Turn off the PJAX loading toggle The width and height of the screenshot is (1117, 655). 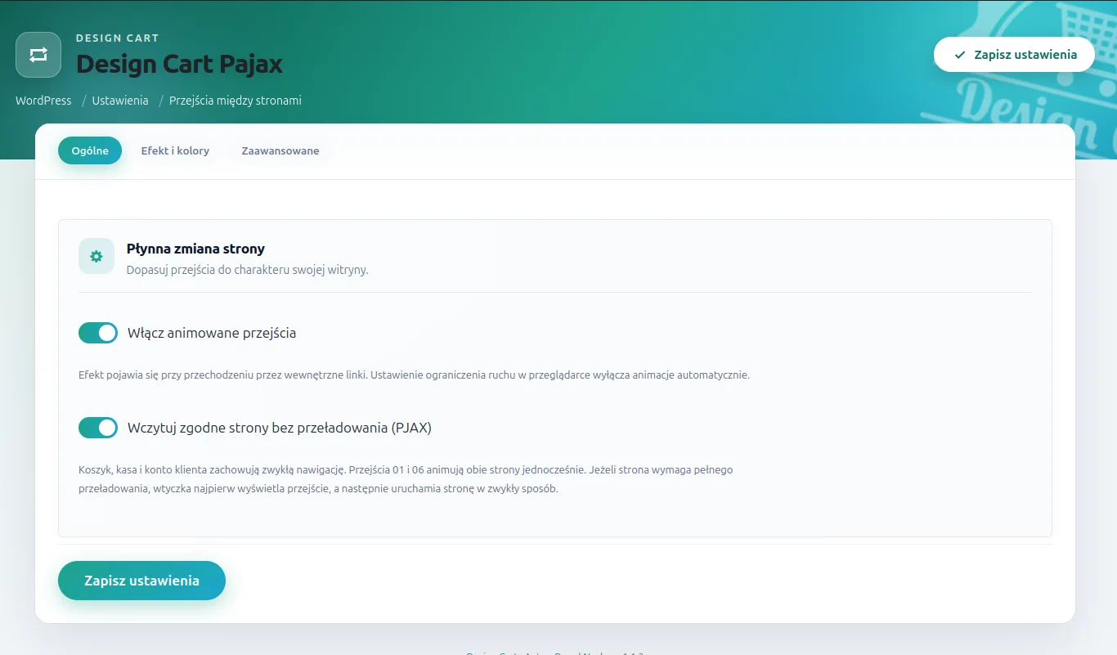click(98, 427)
